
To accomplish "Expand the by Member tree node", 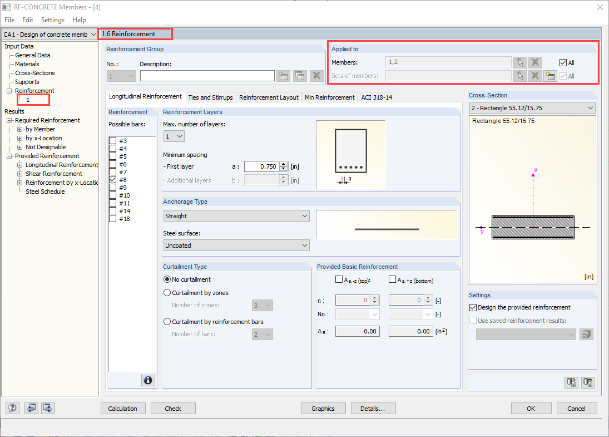I will click(x=20, y=129).
